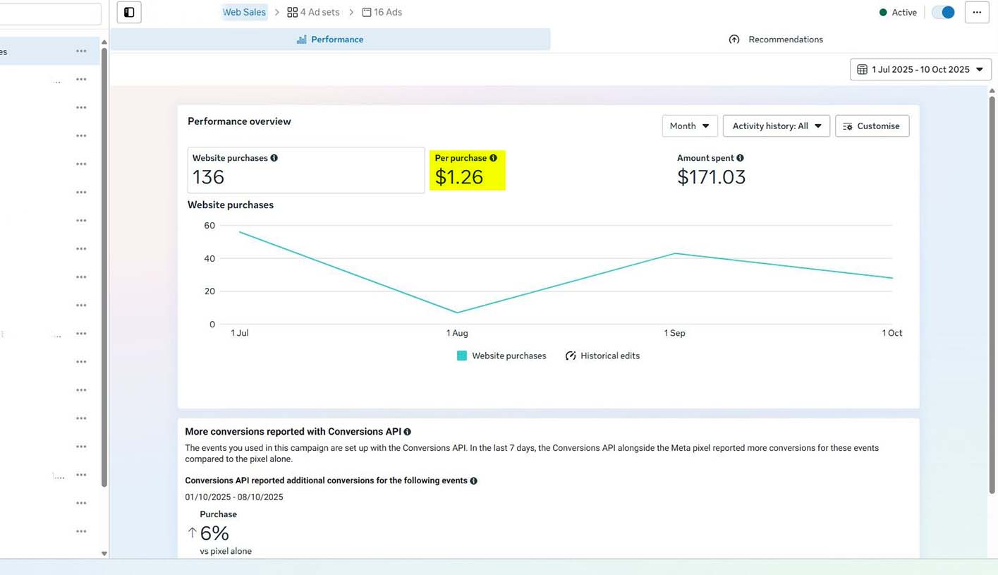Screen dimensions: 998x575
Task: Toggle Website purchases legend series
Action: tap(462, 356)
